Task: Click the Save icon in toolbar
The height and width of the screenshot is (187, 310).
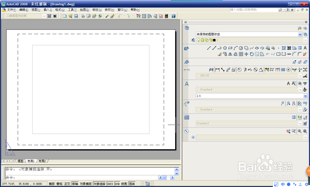Action: pyautogui.click(x=76, y=16)
